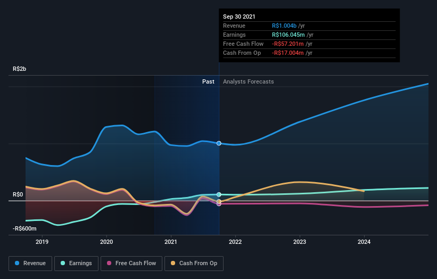437x279 pixels.
Task: Click the teal Earnings legend dot
Action: pos(63,263)
